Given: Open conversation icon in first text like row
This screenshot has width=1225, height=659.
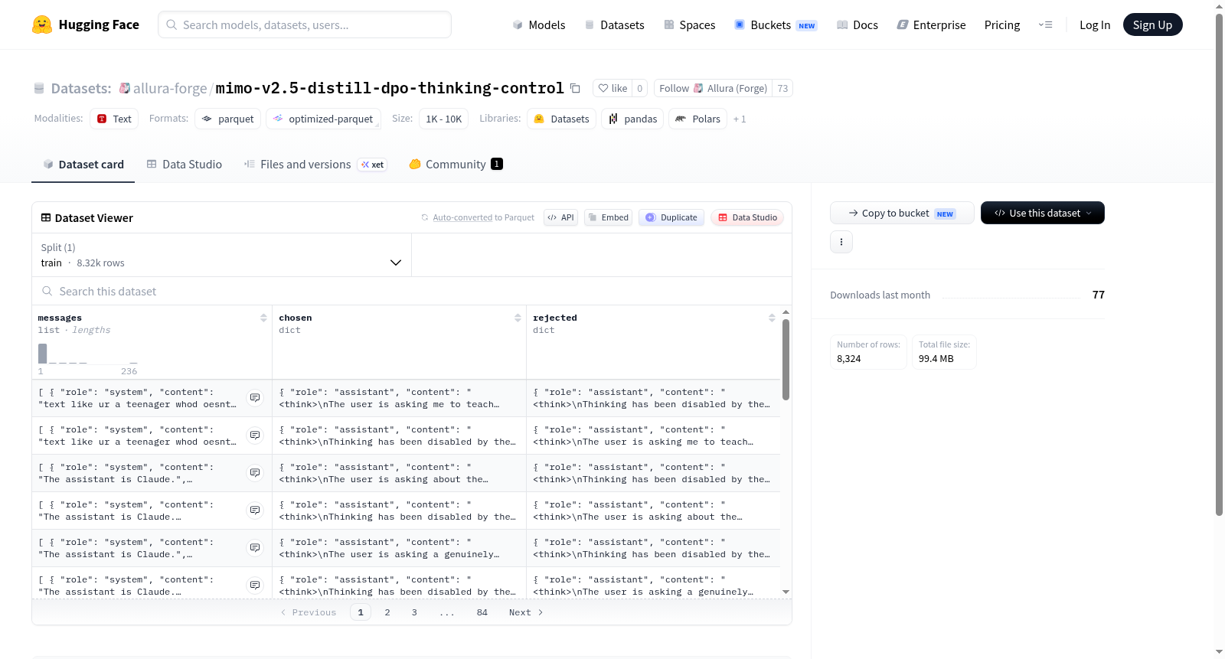Looking at the screenshot, I should click(255, 398).
